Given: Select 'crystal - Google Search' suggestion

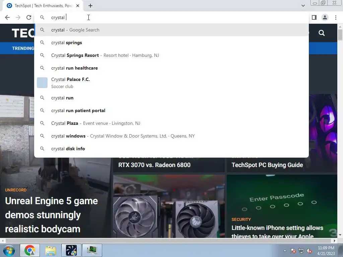Looking at the screenshot, I should pos(171,30).
